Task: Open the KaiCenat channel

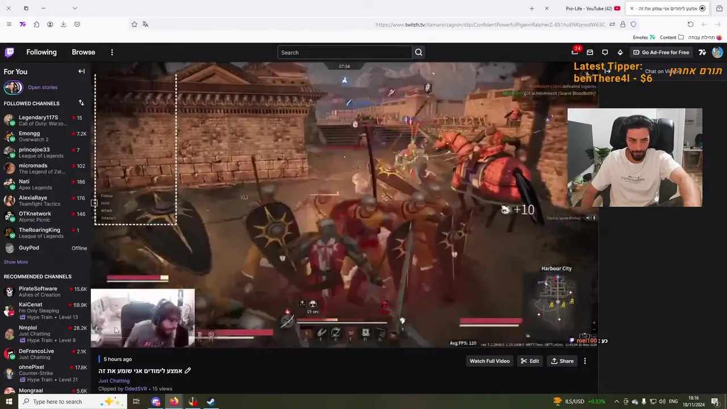Action: [x=45, y=311]
